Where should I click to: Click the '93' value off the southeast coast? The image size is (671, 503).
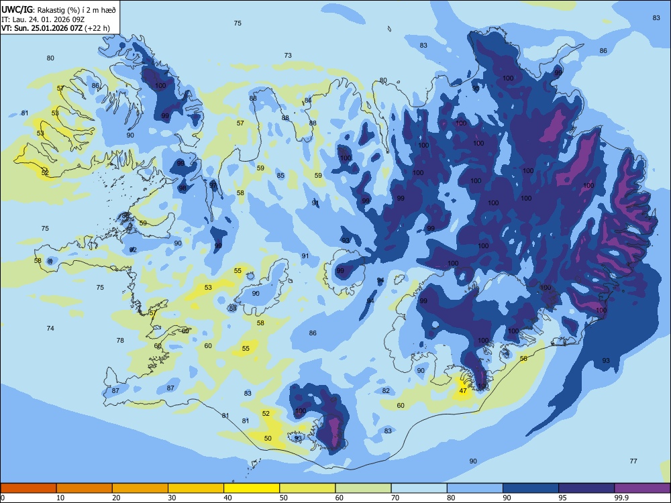(606, 361)
